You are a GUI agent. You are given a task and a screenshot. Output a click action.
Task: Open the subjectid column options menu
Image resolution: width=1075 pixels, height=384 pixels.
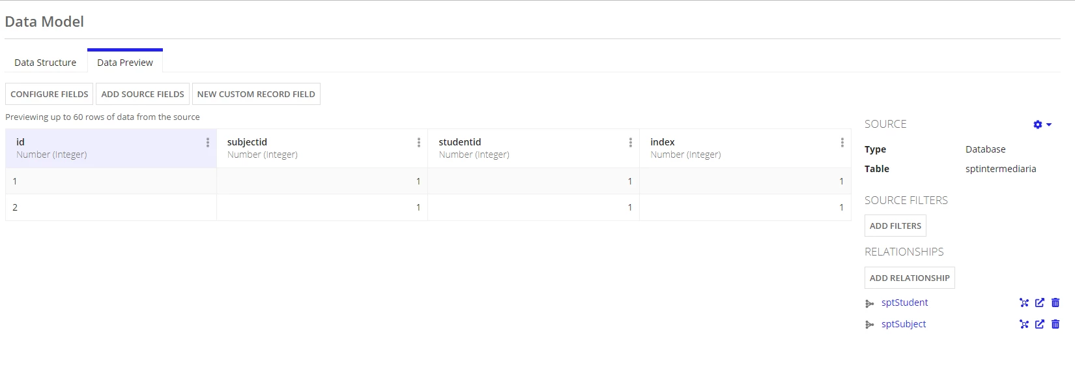click(x=419, y=142)
